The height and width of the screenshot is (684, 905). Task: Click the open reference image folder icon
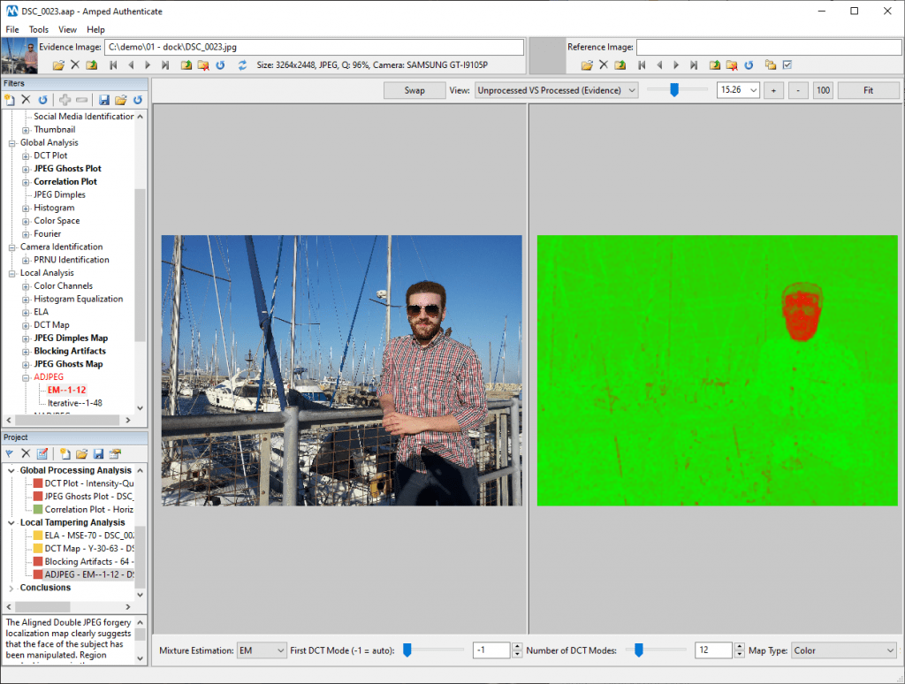tap(587, 65)
